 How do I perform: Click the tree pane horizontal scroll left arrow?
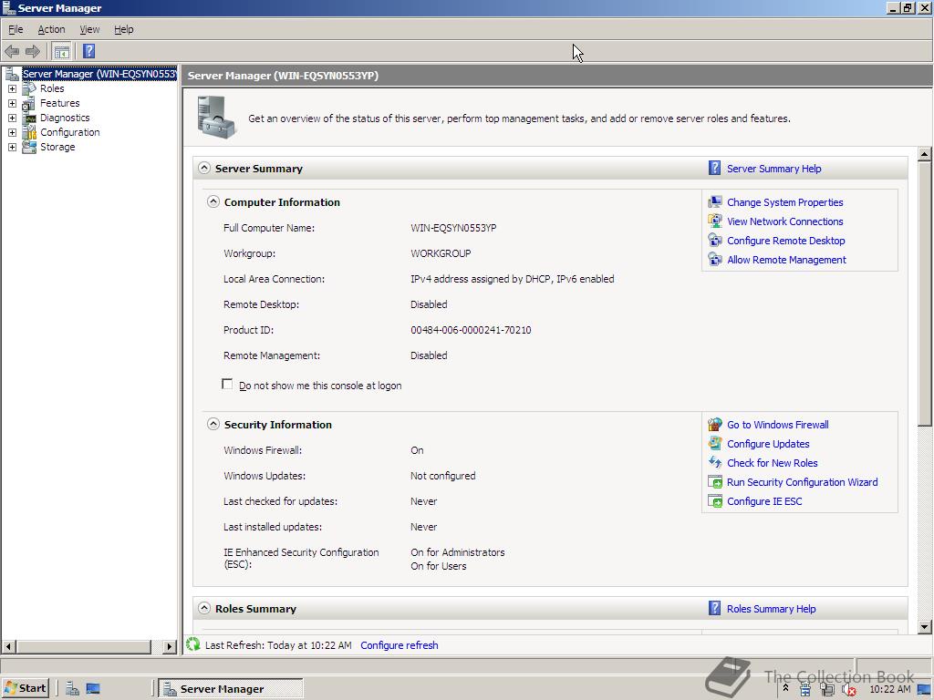(x=9, y=646)
